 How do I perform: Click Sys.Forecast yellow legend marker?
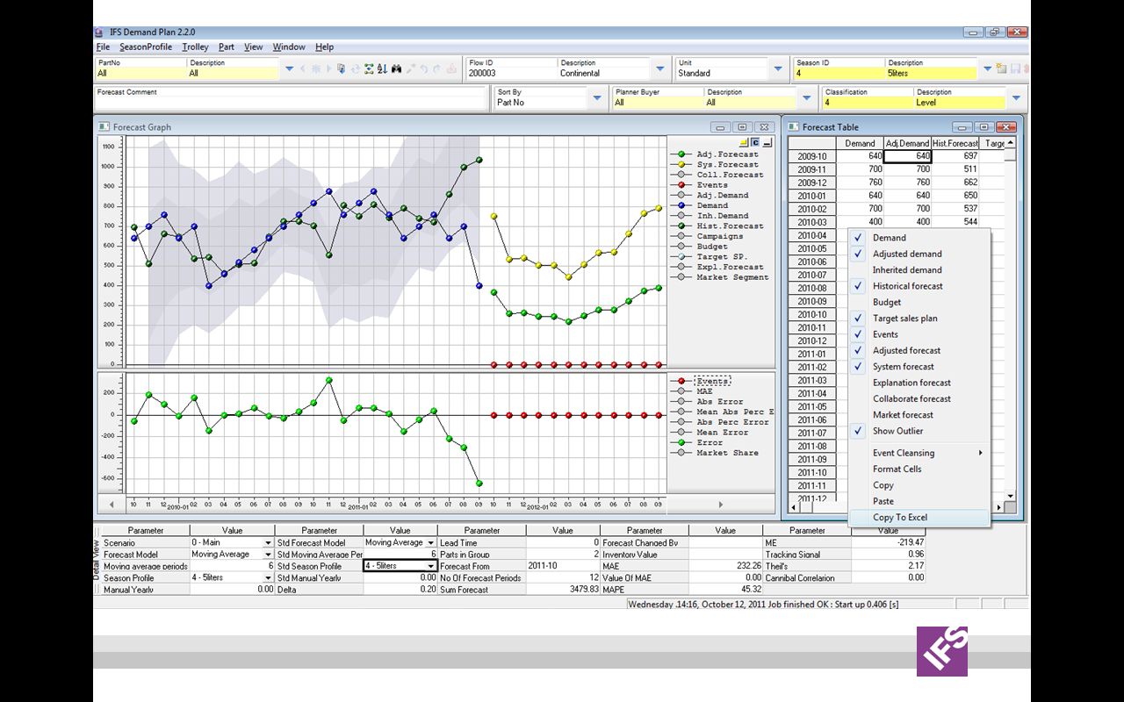[x=681, y=165]
